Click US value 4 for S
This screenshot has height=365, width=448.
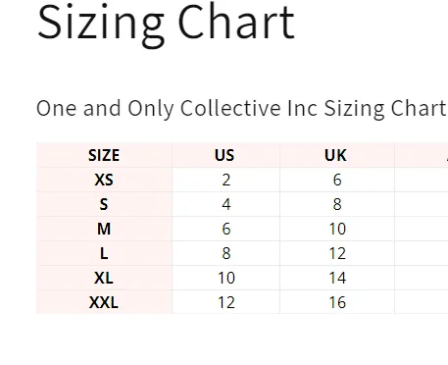[x=226, y=204]
